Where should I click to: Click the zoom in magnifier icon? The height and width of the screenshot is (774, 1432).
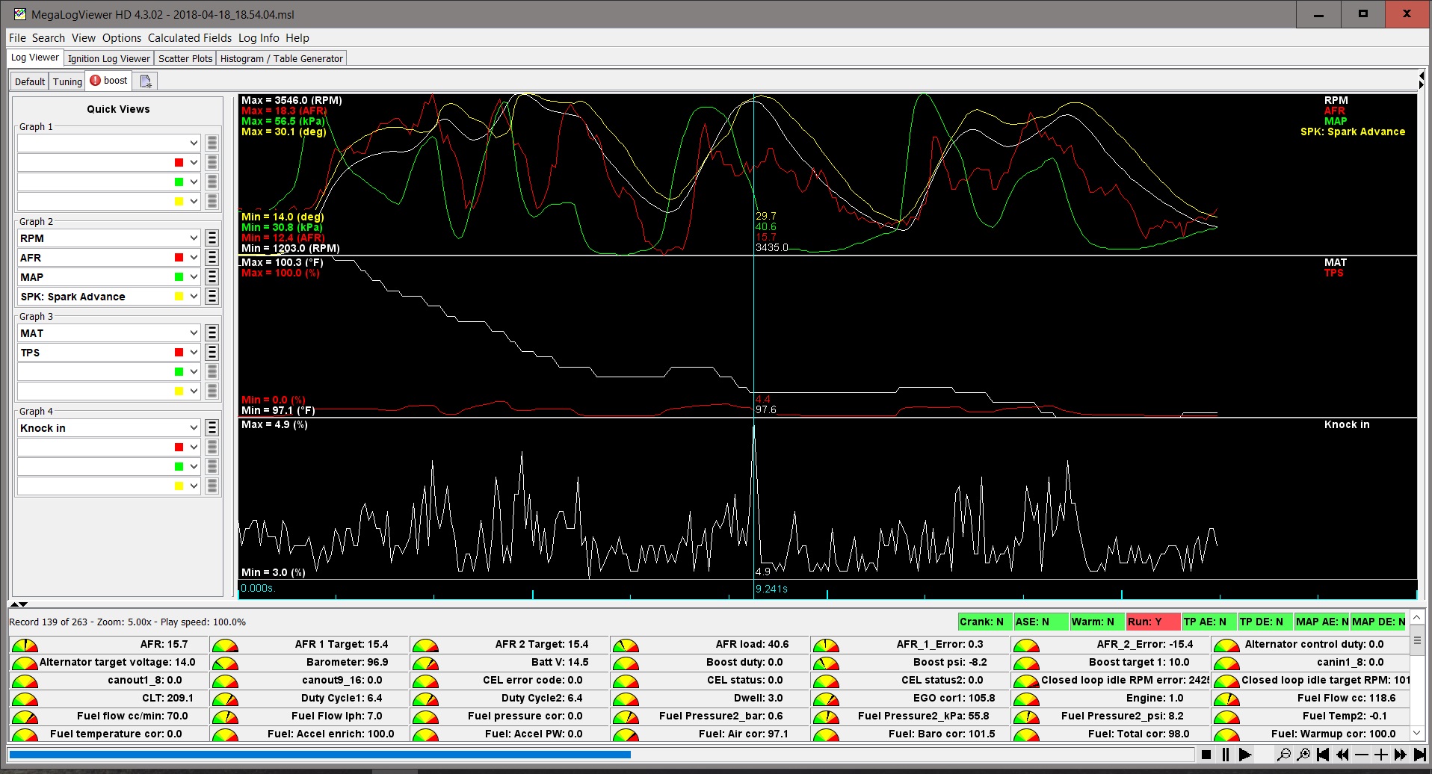pos(1303,755)
